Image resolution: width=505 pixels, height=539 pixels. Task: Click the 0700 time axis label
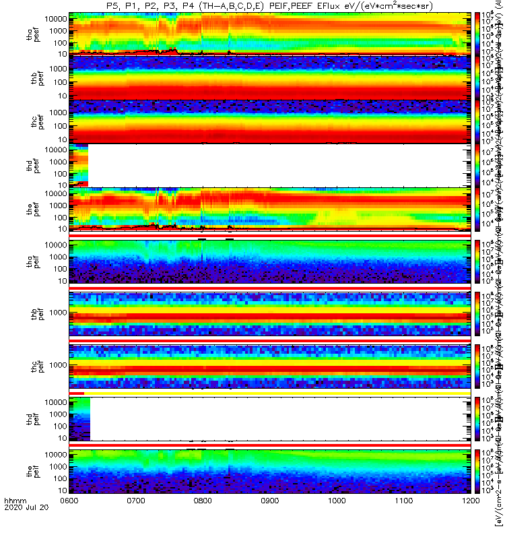click(x=136, y=501)
